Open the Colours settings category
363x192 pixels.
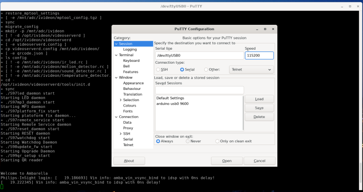[x=130, y=106]
